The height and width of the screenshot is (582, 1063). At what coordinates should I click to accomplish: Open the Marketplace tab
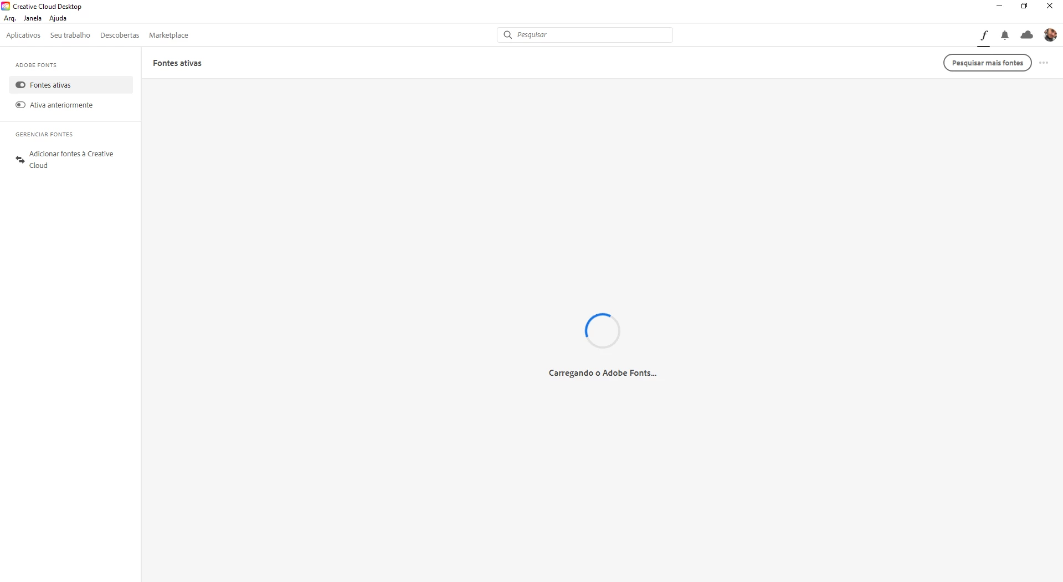(x=168, y=35)
